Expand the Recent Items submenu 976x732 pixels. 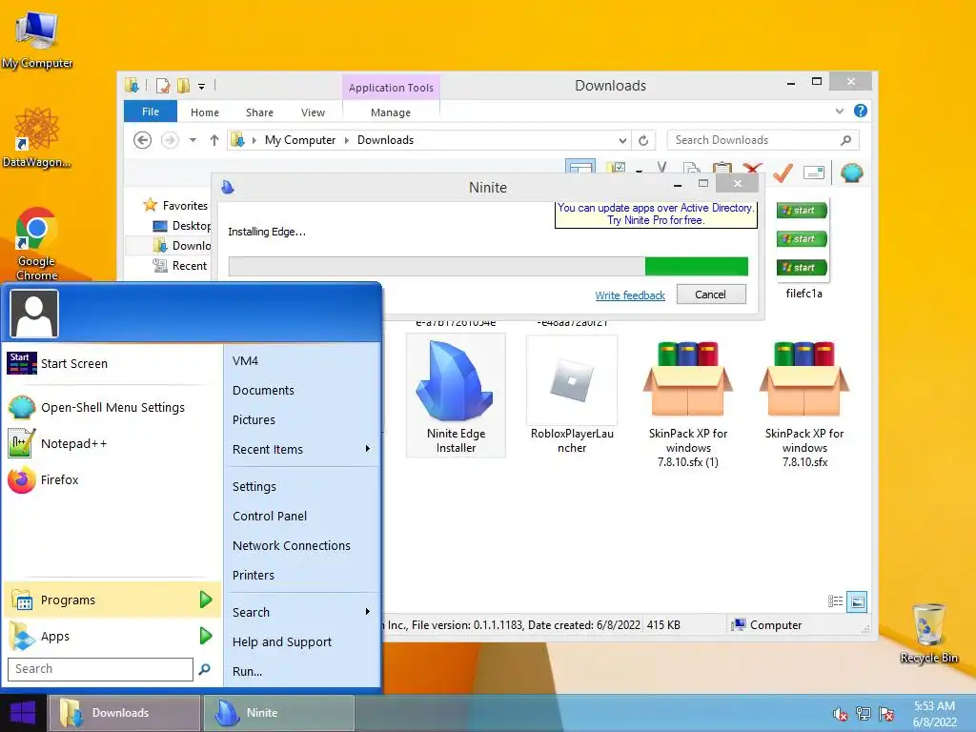coord(302,450)
